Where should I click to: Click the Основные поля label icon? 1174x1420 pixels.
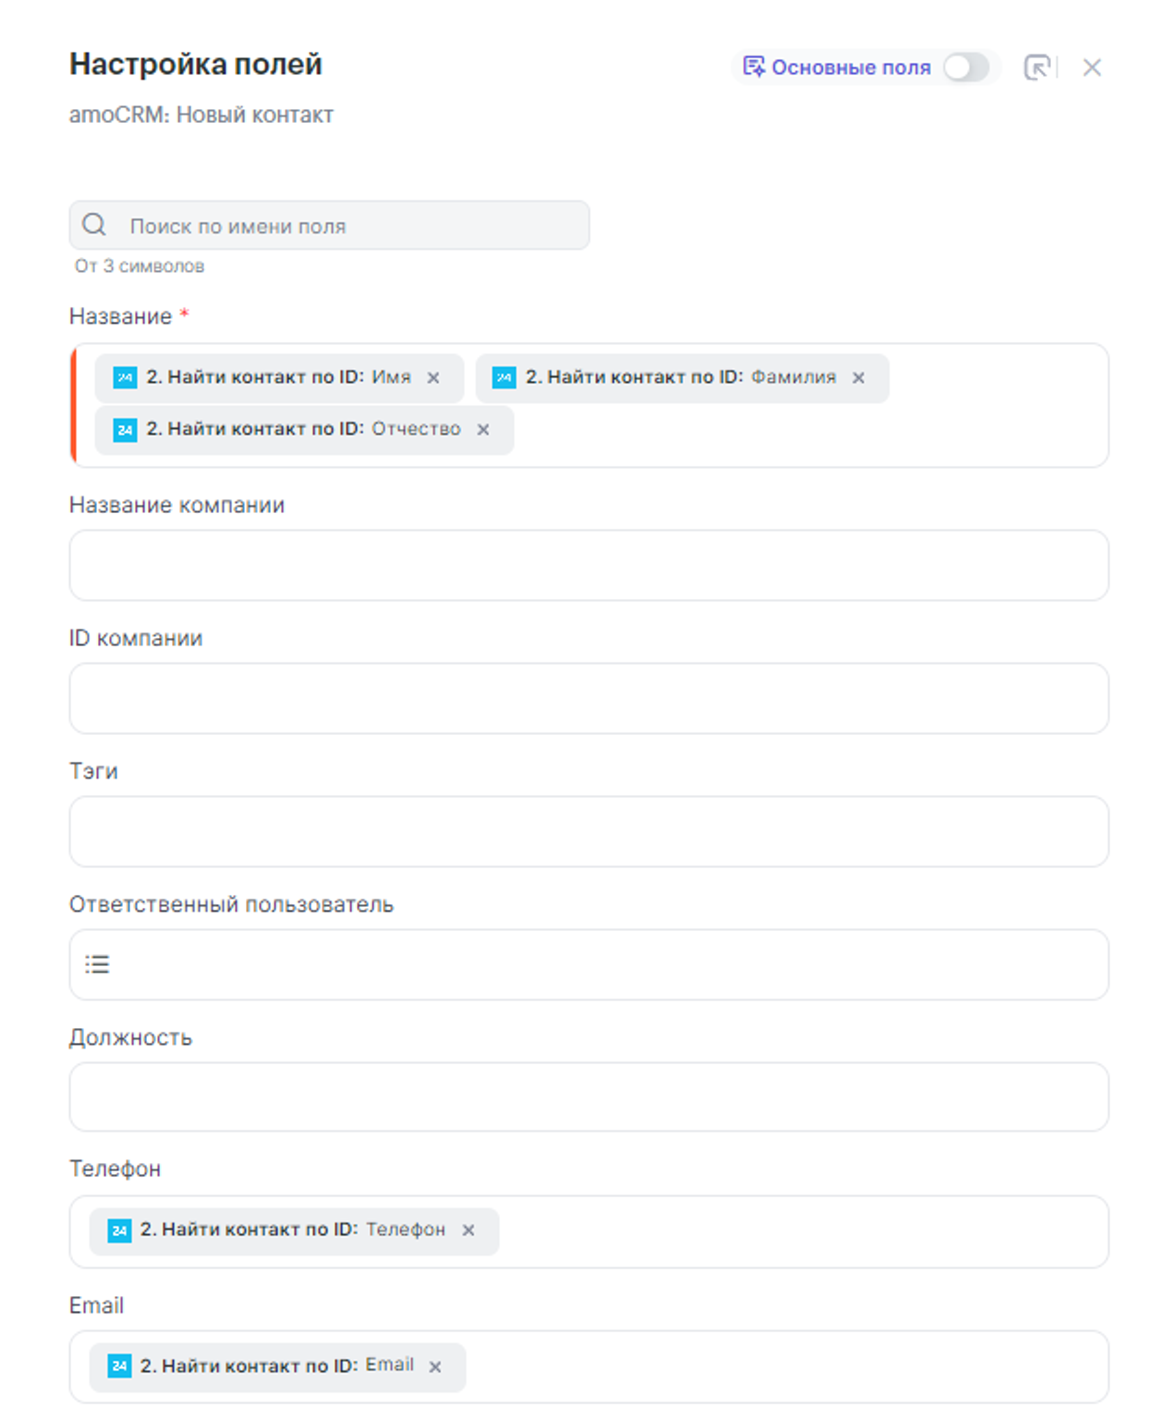point(754,67)
